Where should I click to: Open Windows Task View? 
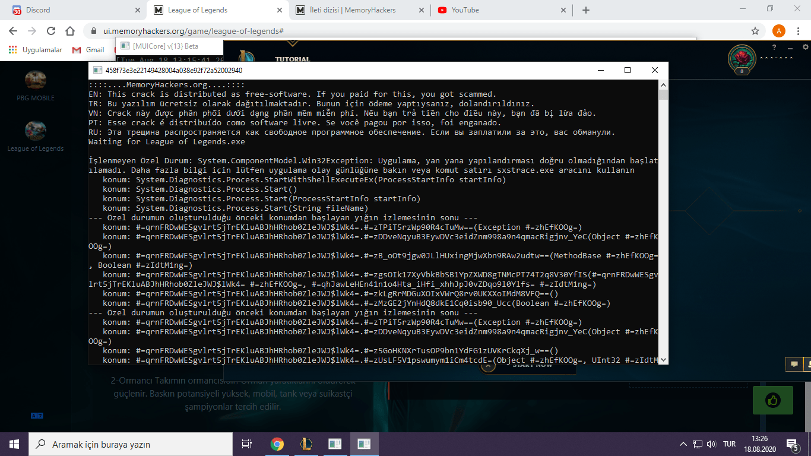(247, 444)
